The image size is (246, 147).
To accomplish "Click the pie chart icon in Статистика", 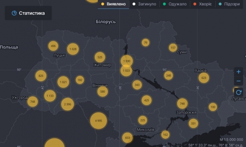I will [14, 13].
